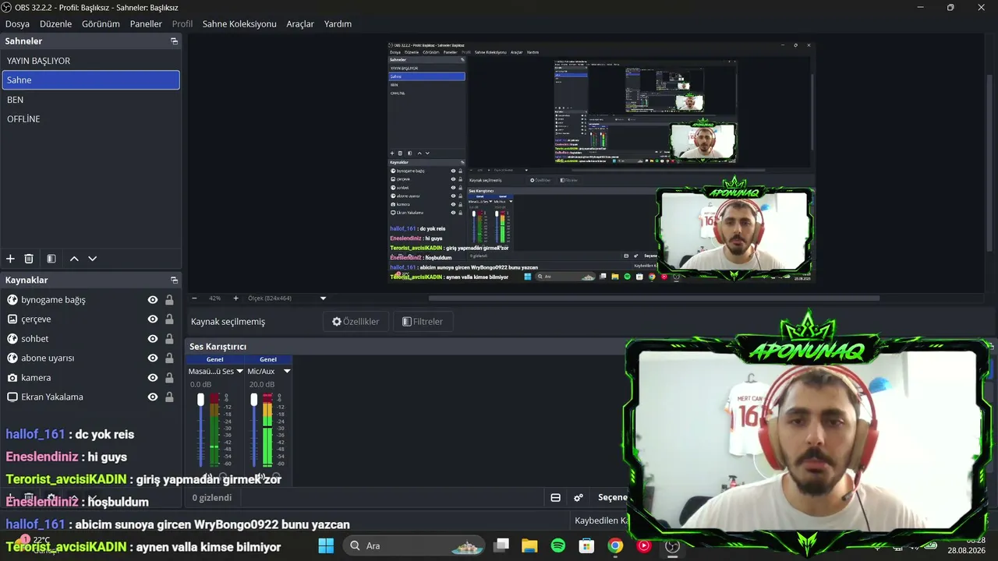Image resolution: width=998 pixels, height=561 pixels.
Task: Open the preview scale dropdown
Action: pyautogui.click(x=323, y=298)
